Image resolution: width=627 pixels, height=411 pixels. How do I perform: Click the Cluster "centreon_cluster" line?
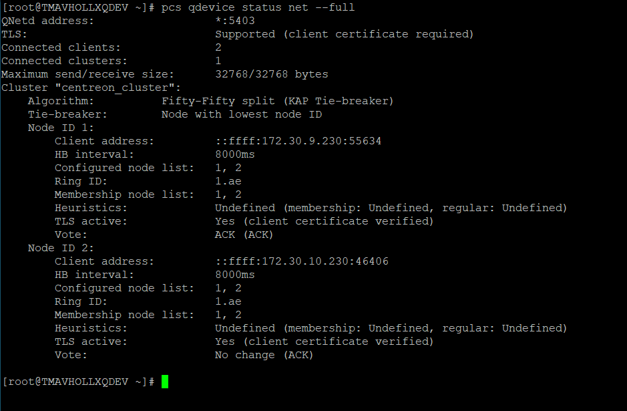[x=91, y=88]
